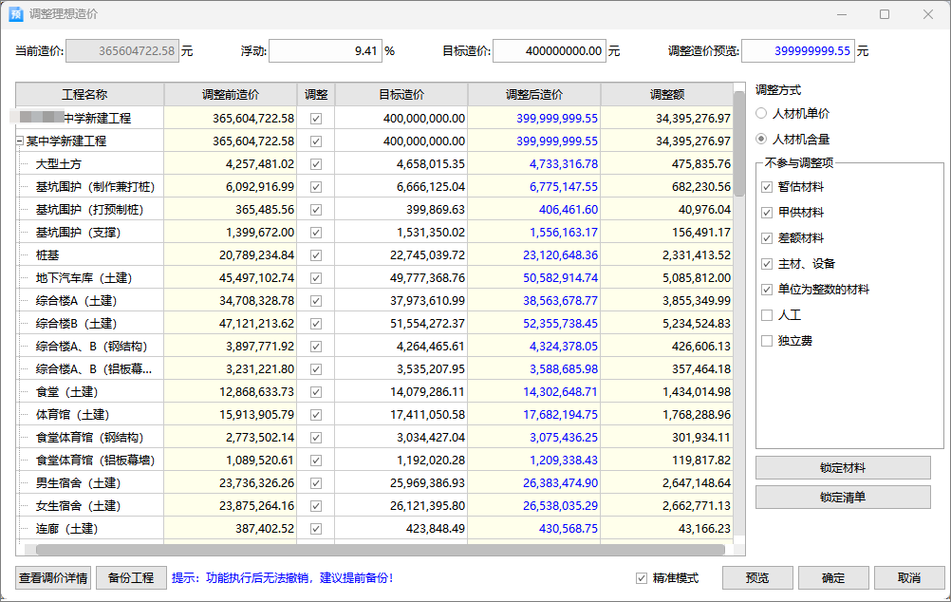Viewport: 951px width, 602px height.
Task: Click the app icon in title bar
Action: click(15, 14)
